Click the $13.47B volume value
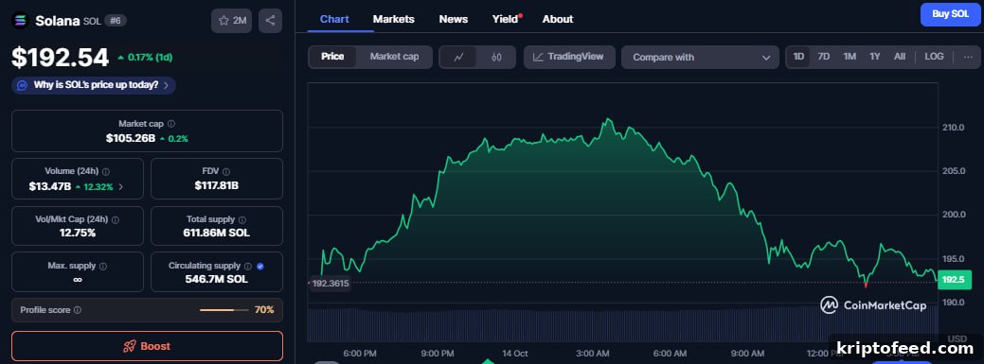 pos(49,186)
